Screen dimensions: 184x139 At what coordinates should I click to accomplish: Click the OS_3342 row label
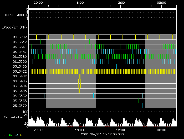click(x=19, y=42)
